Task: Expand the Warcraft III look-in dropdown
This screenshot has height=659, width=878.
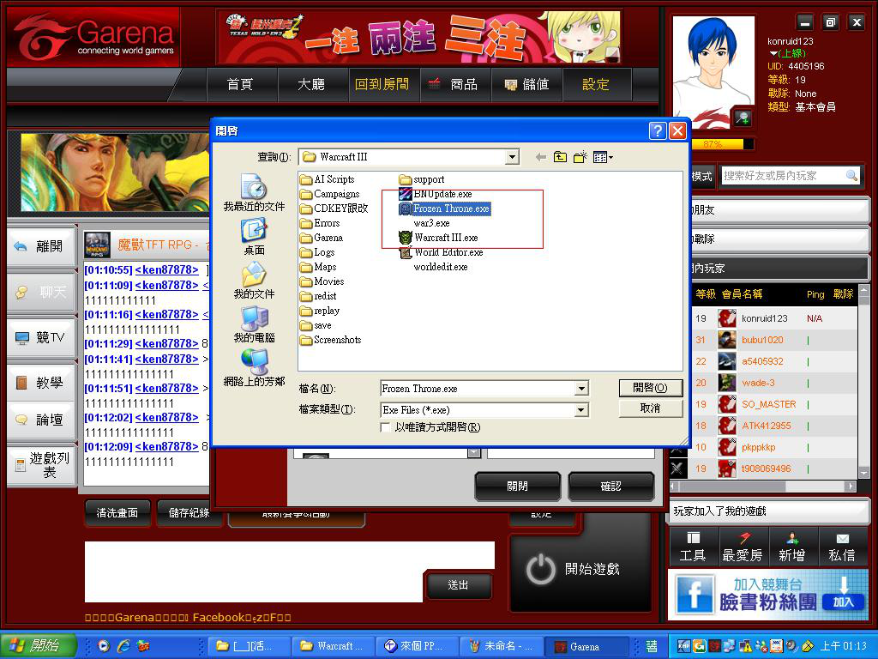Action: (512, 158)
